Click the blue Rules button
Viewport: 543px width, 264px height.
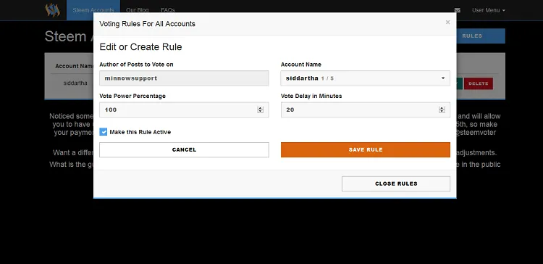coord(481,36)
